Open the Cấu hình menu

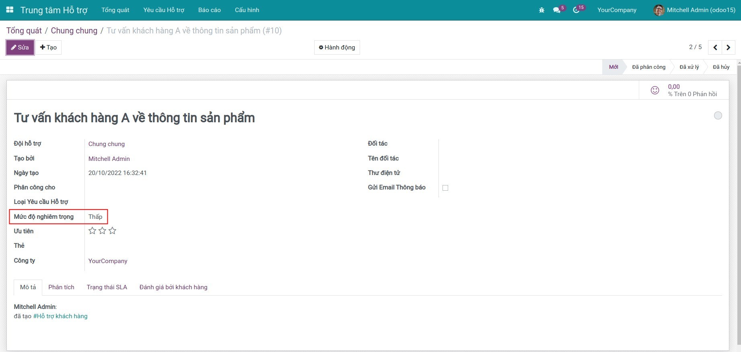(x=247, y=10)
